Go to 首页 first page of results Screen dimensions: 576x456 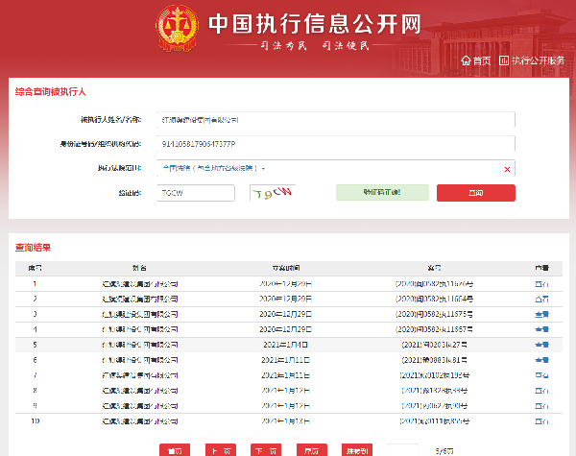click(174, 449)
